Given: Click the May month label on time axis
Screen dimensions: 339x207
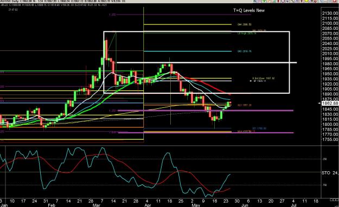Looking at the screenshot, I should [x=196, y=205].
